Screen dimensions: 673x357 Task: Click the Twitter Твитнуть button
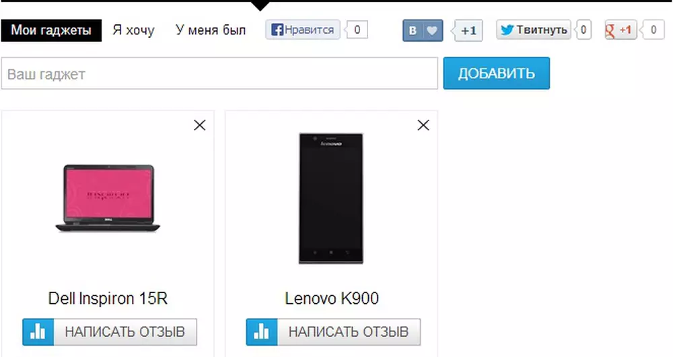[x=534, y=30]
